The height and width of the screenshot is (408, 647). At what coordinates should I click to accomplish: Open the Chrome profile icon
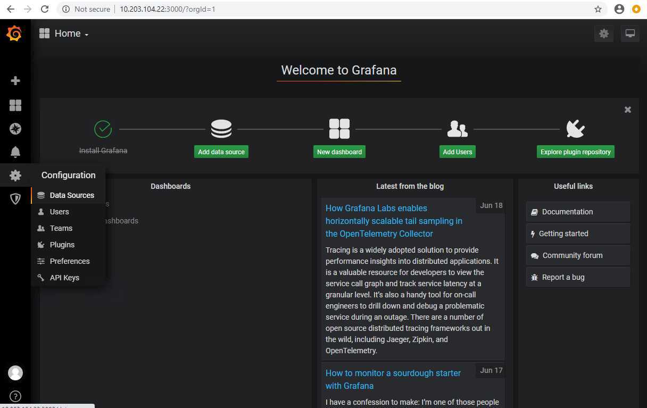point(619,9)
